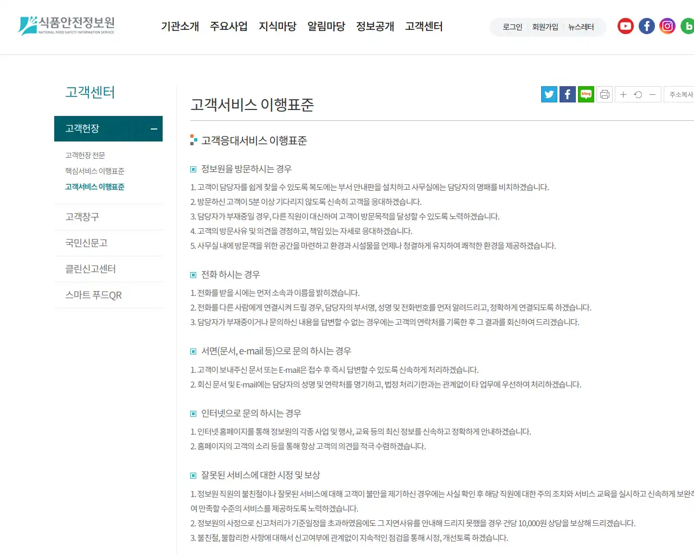Viewport: 694px width, 555px height.
Task: Click heading 정보원을 방문하시는 경우
Action: tap(246, 169)
